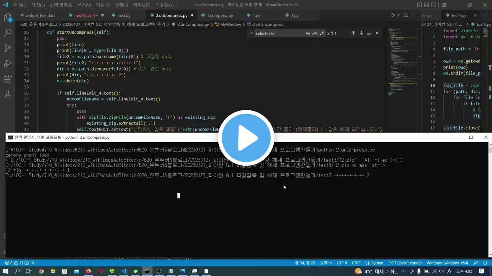Viewport: 492px width, 276px height.
Task: Change the UTF-8 encoding setting
Action: click(x=342, y=263)
